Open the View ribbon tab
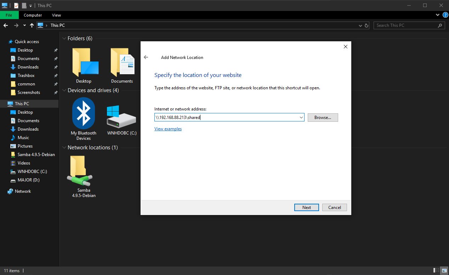The image size is (449, 275). [56, 15]
